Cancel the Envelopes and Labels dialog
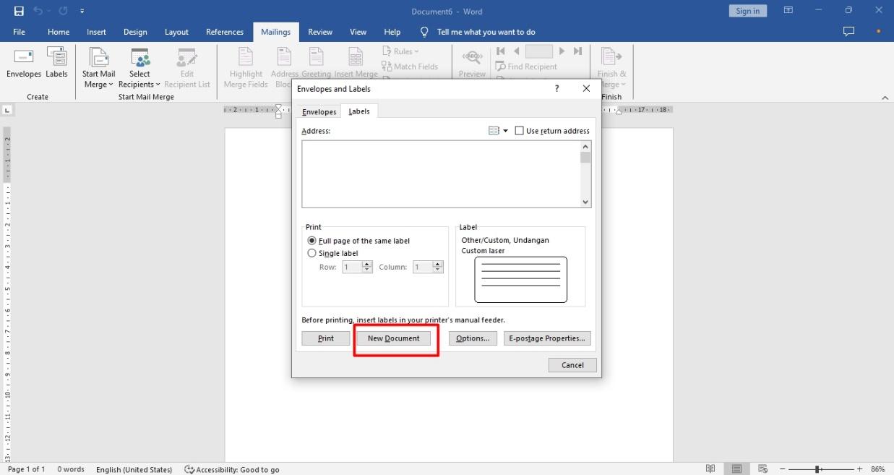The height and width of the screenshot is (475, 894). pyautogui.click(x=572, y=365)
